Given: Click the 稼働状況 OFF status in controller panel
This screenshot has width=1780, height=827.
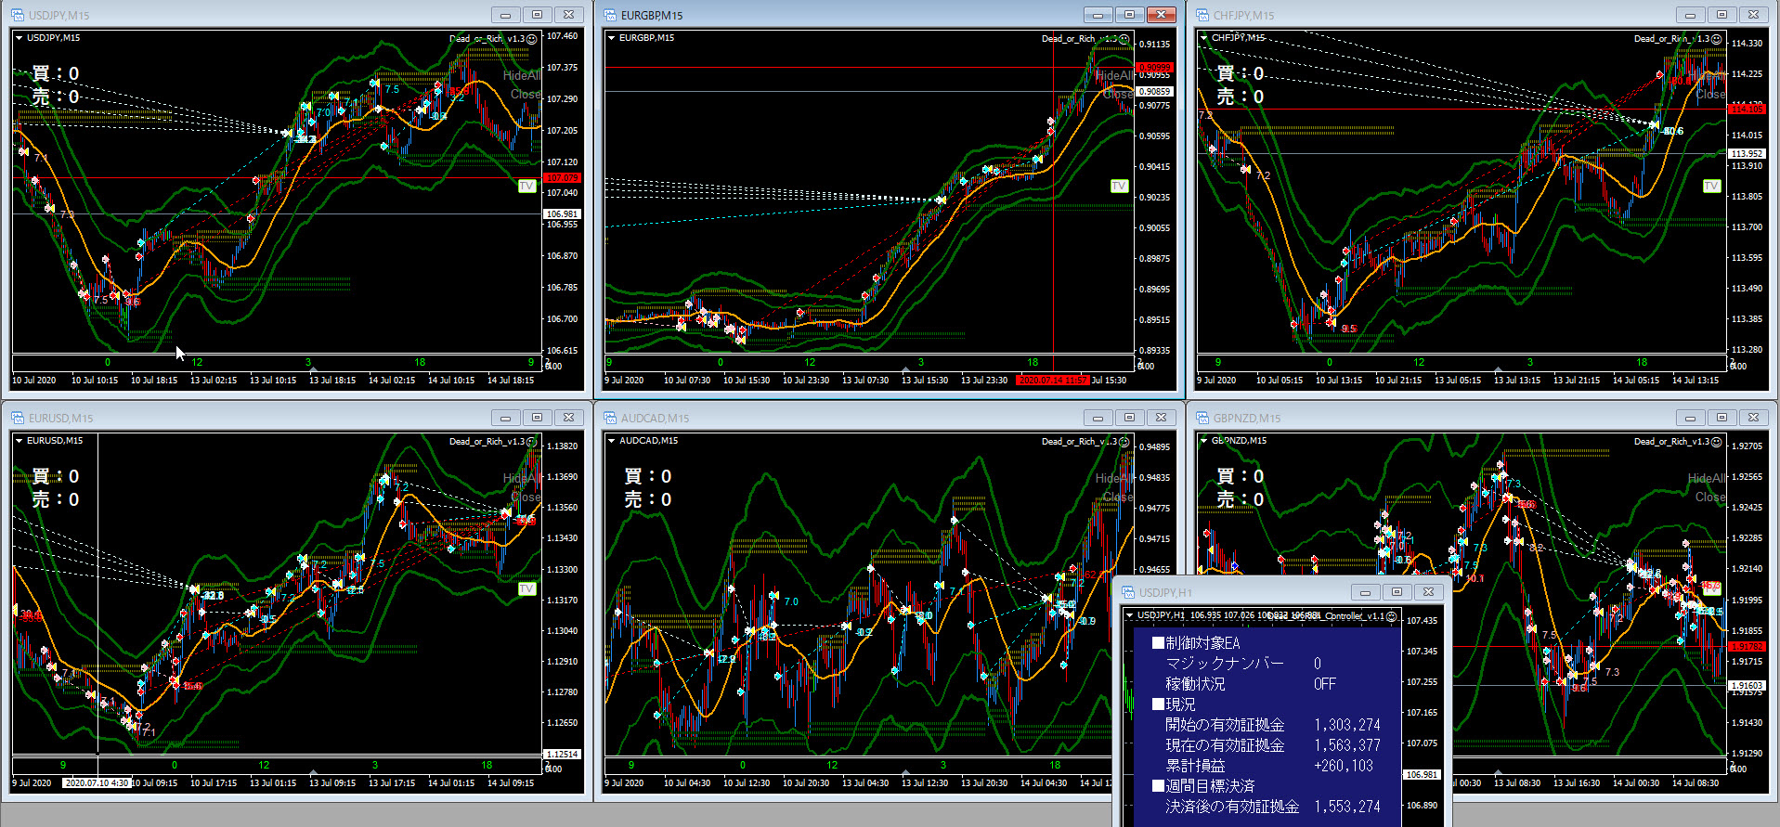Looking at the screenshot, I should [x=1325, y=684].
